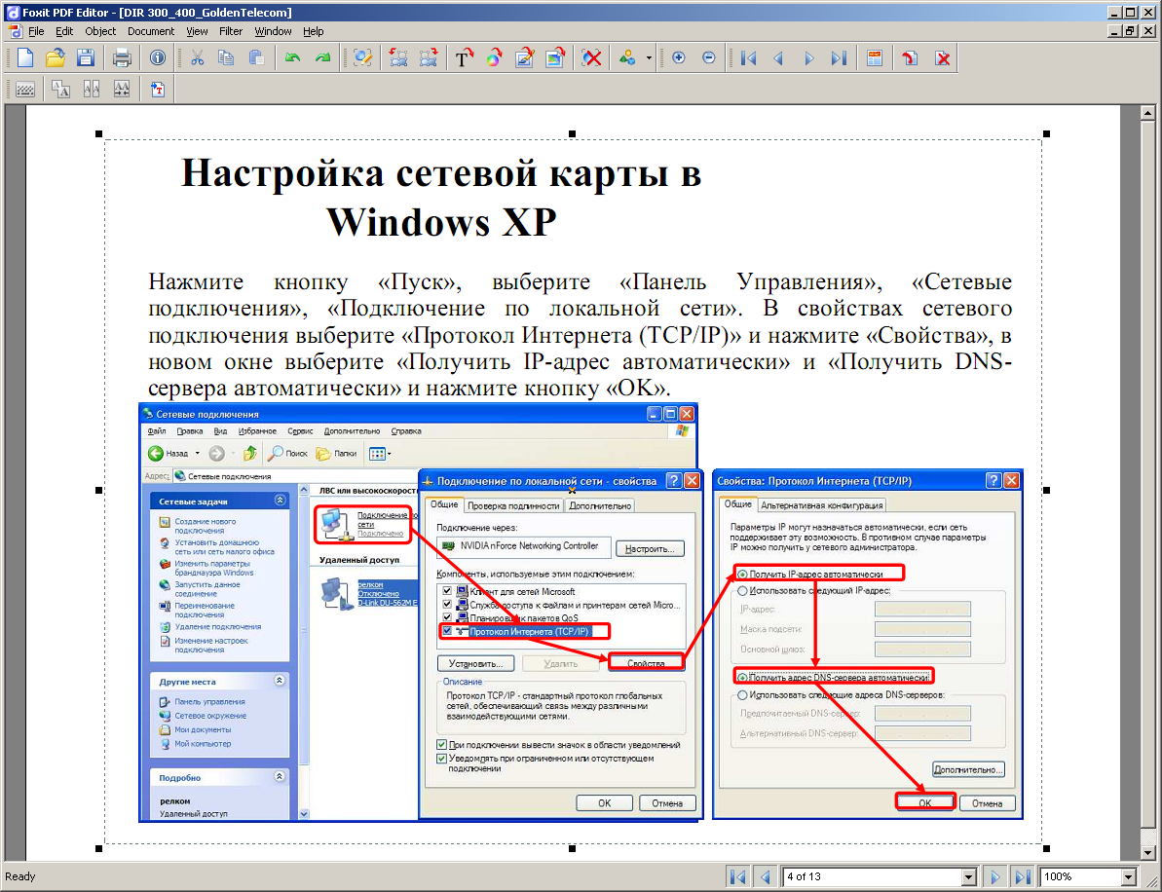Screen dimensions: 1162x892
Task: Go to next page from status bar
Action: [994, 876]
